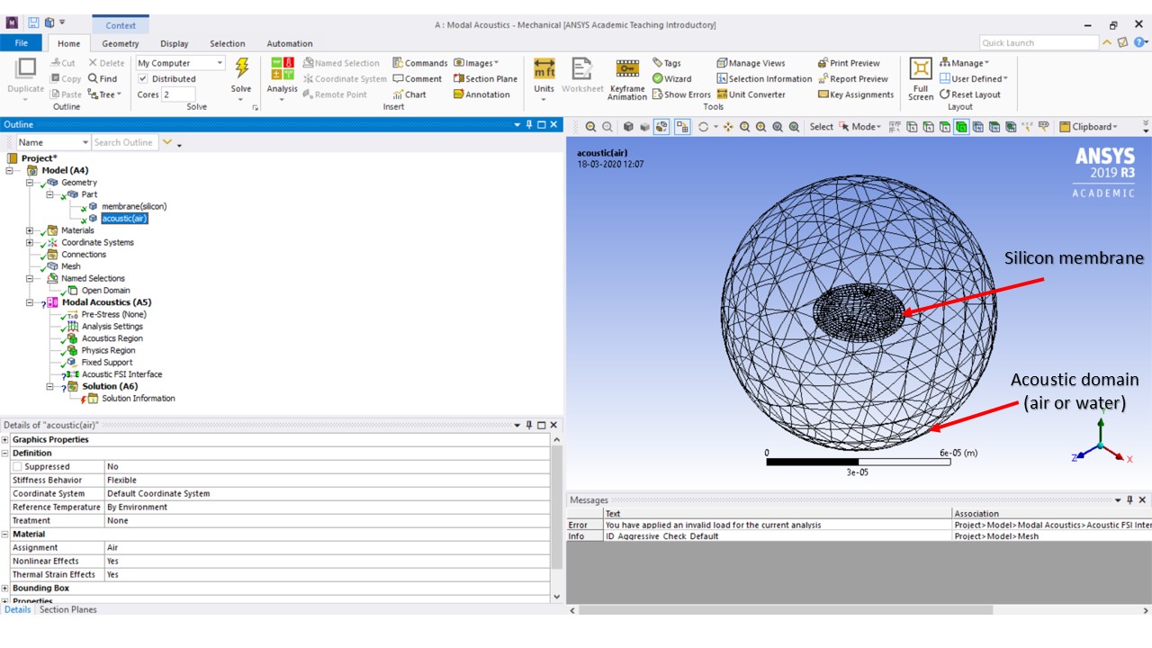
Task: Toggle wireframe display mode in graphics toolbar
Action: click(662, 127)
